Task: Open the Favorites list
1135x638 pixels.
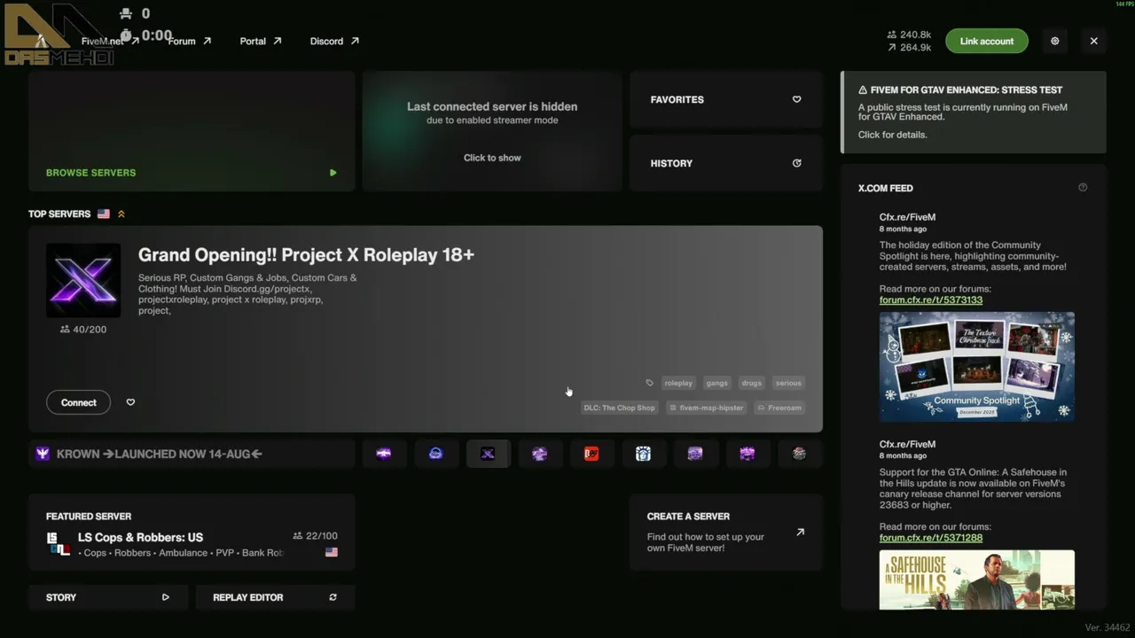Action: (x=725, y=99)
